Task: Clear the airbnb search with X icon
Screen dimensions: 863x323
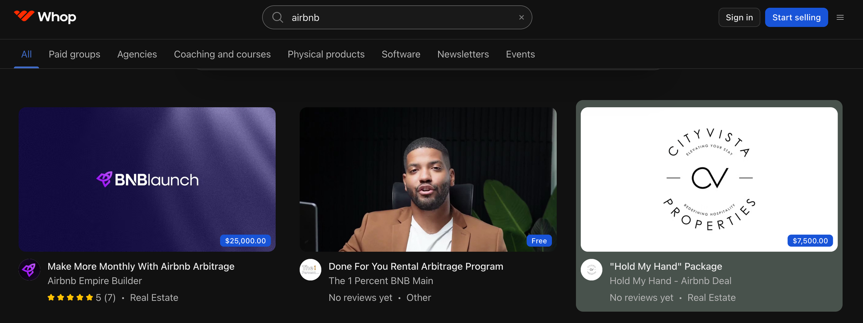Action: (x=521, y=17)
